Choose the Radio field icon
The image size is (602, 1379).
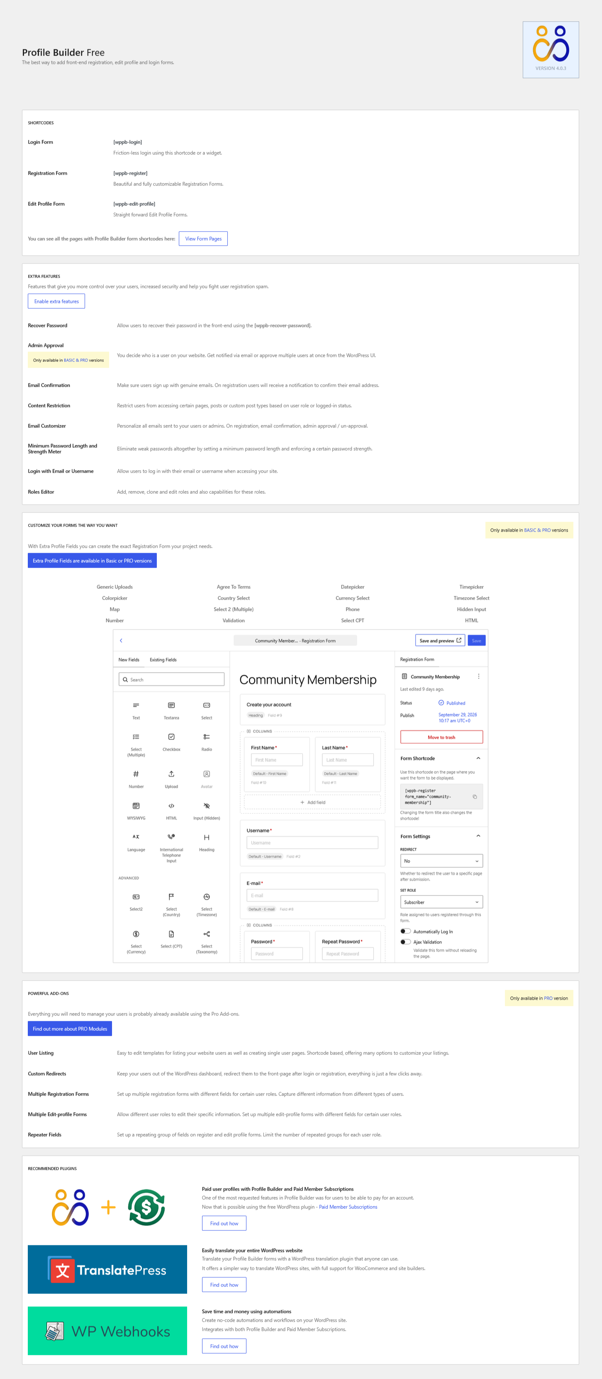(207, 737)
